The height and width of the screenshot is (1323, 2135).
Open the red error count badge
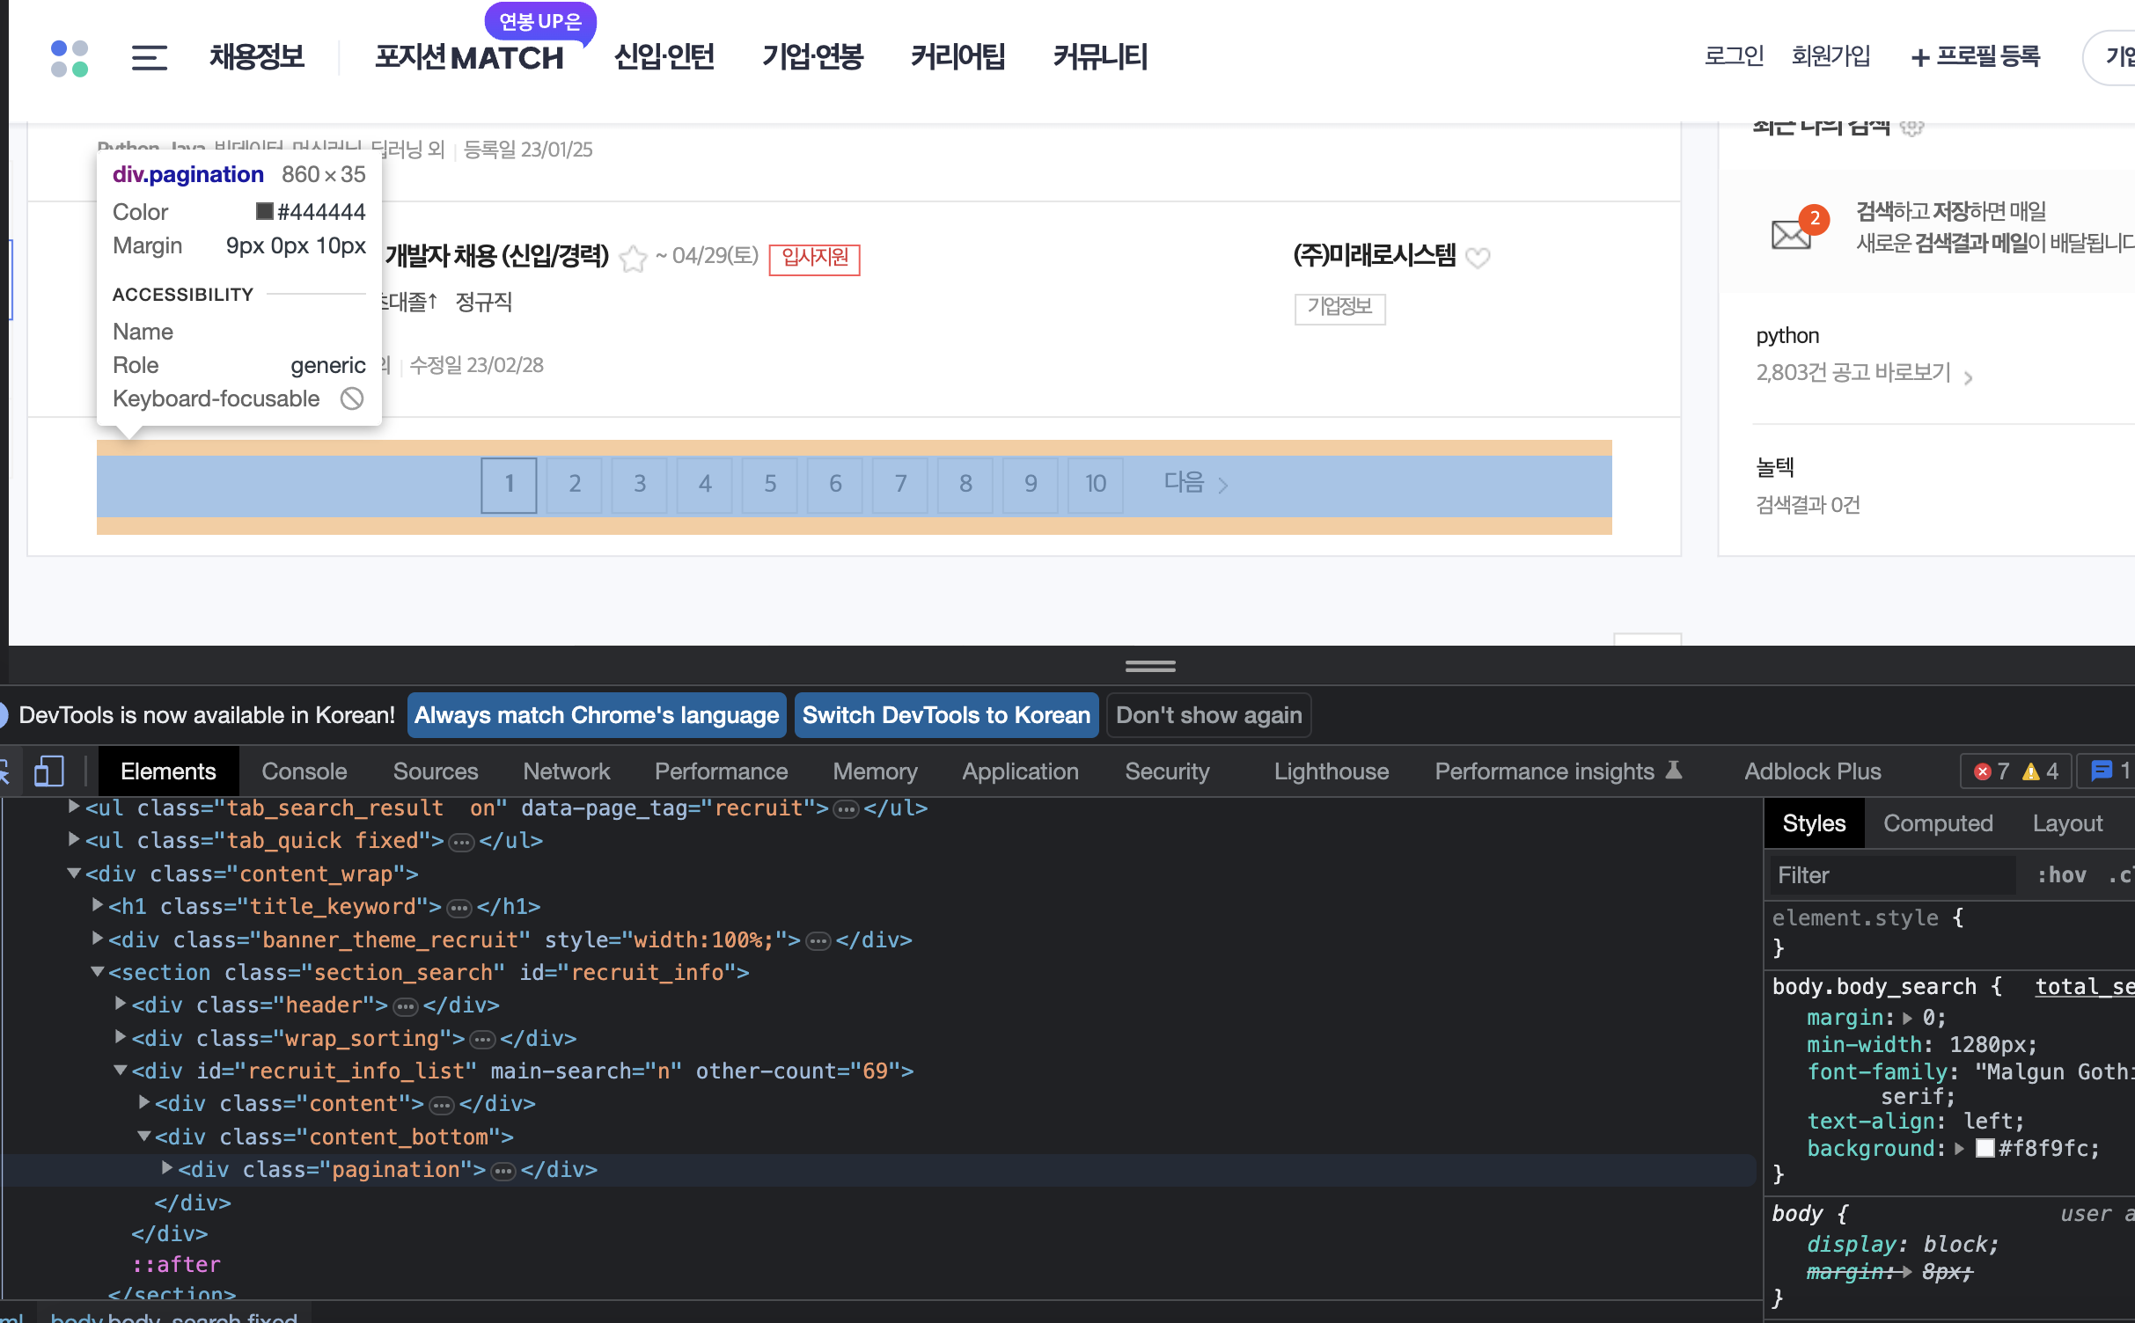click(x=1992, y=771)
